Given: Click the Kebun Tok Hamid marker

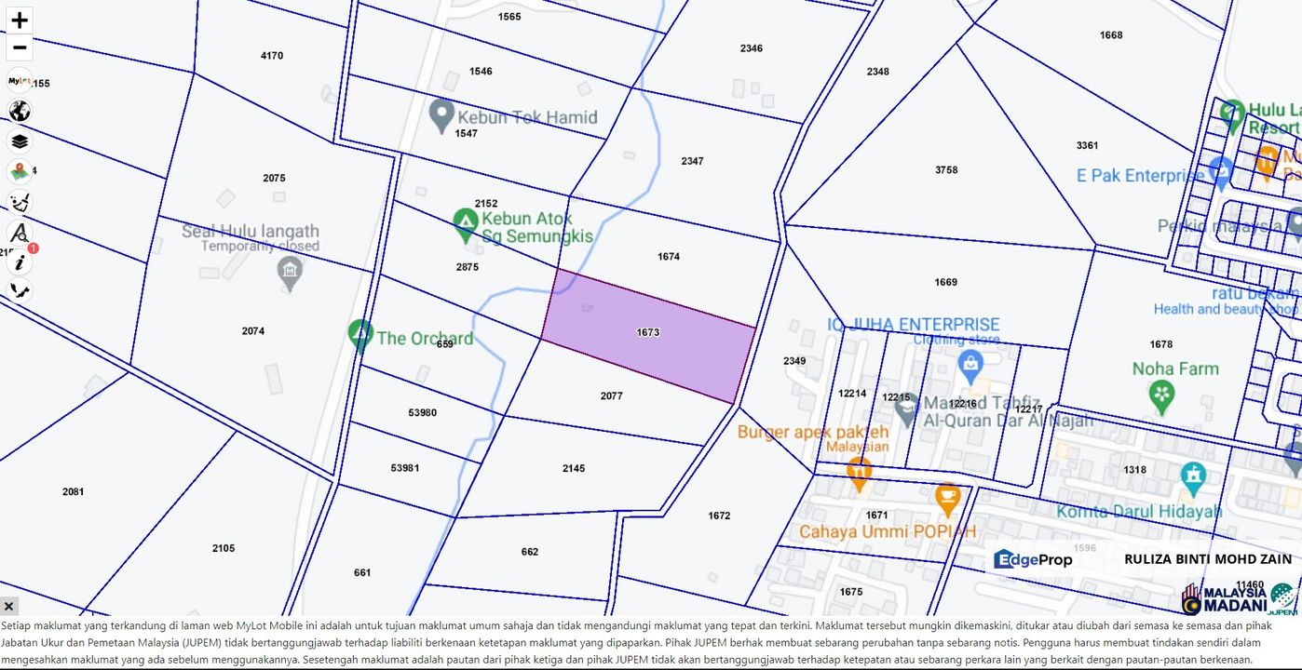Looking at the screenshot, I should (441, 115).
